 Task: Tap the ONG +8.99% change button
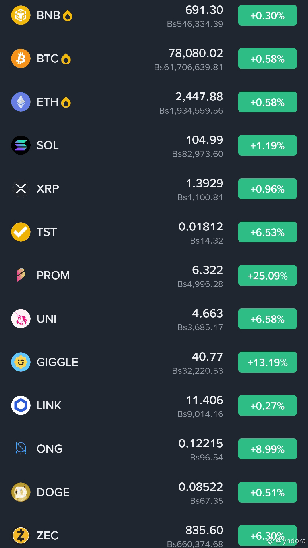tap(268, 449)
